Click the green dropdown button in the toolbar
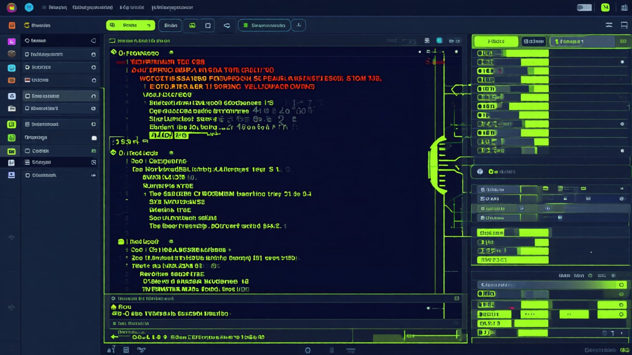 pos(130,25)
